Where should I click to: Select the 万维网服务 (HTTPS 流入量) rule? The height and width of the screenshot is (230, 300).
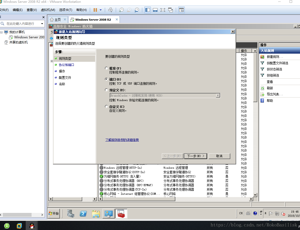pyautogui.click(x=122, y=176)
